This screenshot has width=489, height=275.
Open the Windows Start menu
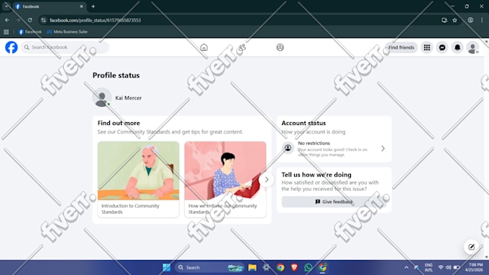167,268
